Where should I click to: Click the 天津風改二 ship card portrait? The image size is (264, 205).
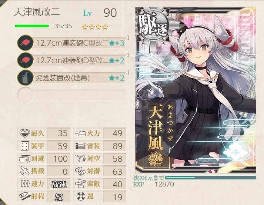coord(196,90)
